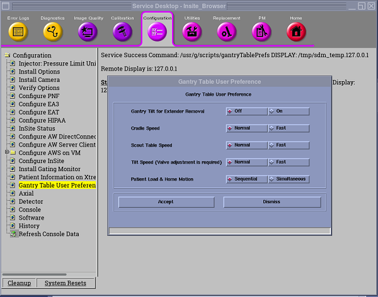
Task: Go to the Home house icon
Action: coord(296,31)
